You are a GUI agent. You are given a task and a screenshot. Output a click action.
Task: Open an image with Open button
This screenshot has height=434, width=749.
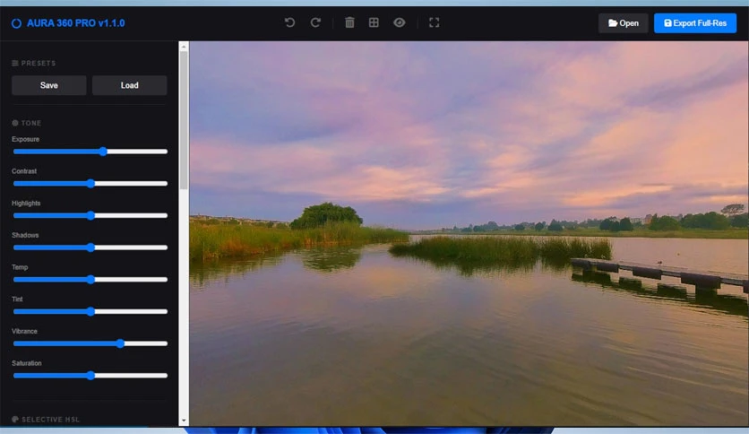click(624, 23)
